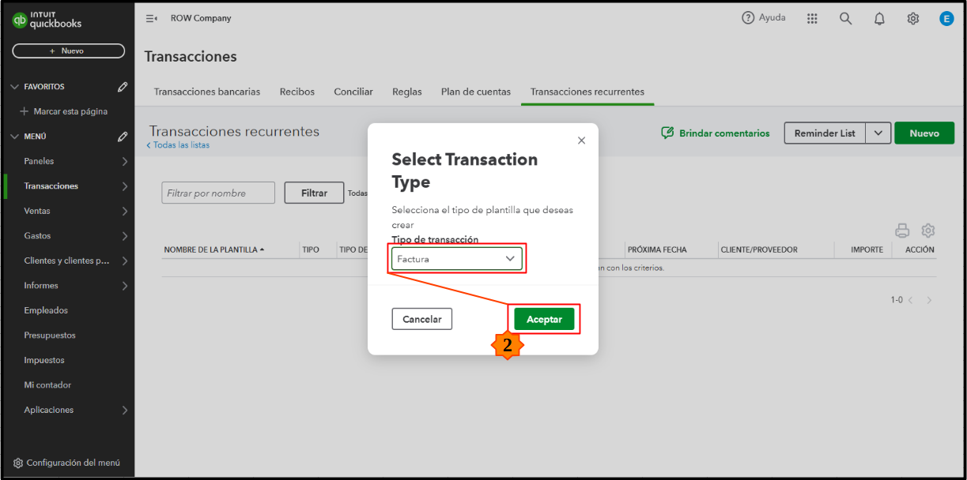Viewport: 967px width, 480px height.
Task: Click the green Nuevo button
Action: click(924, 133)
